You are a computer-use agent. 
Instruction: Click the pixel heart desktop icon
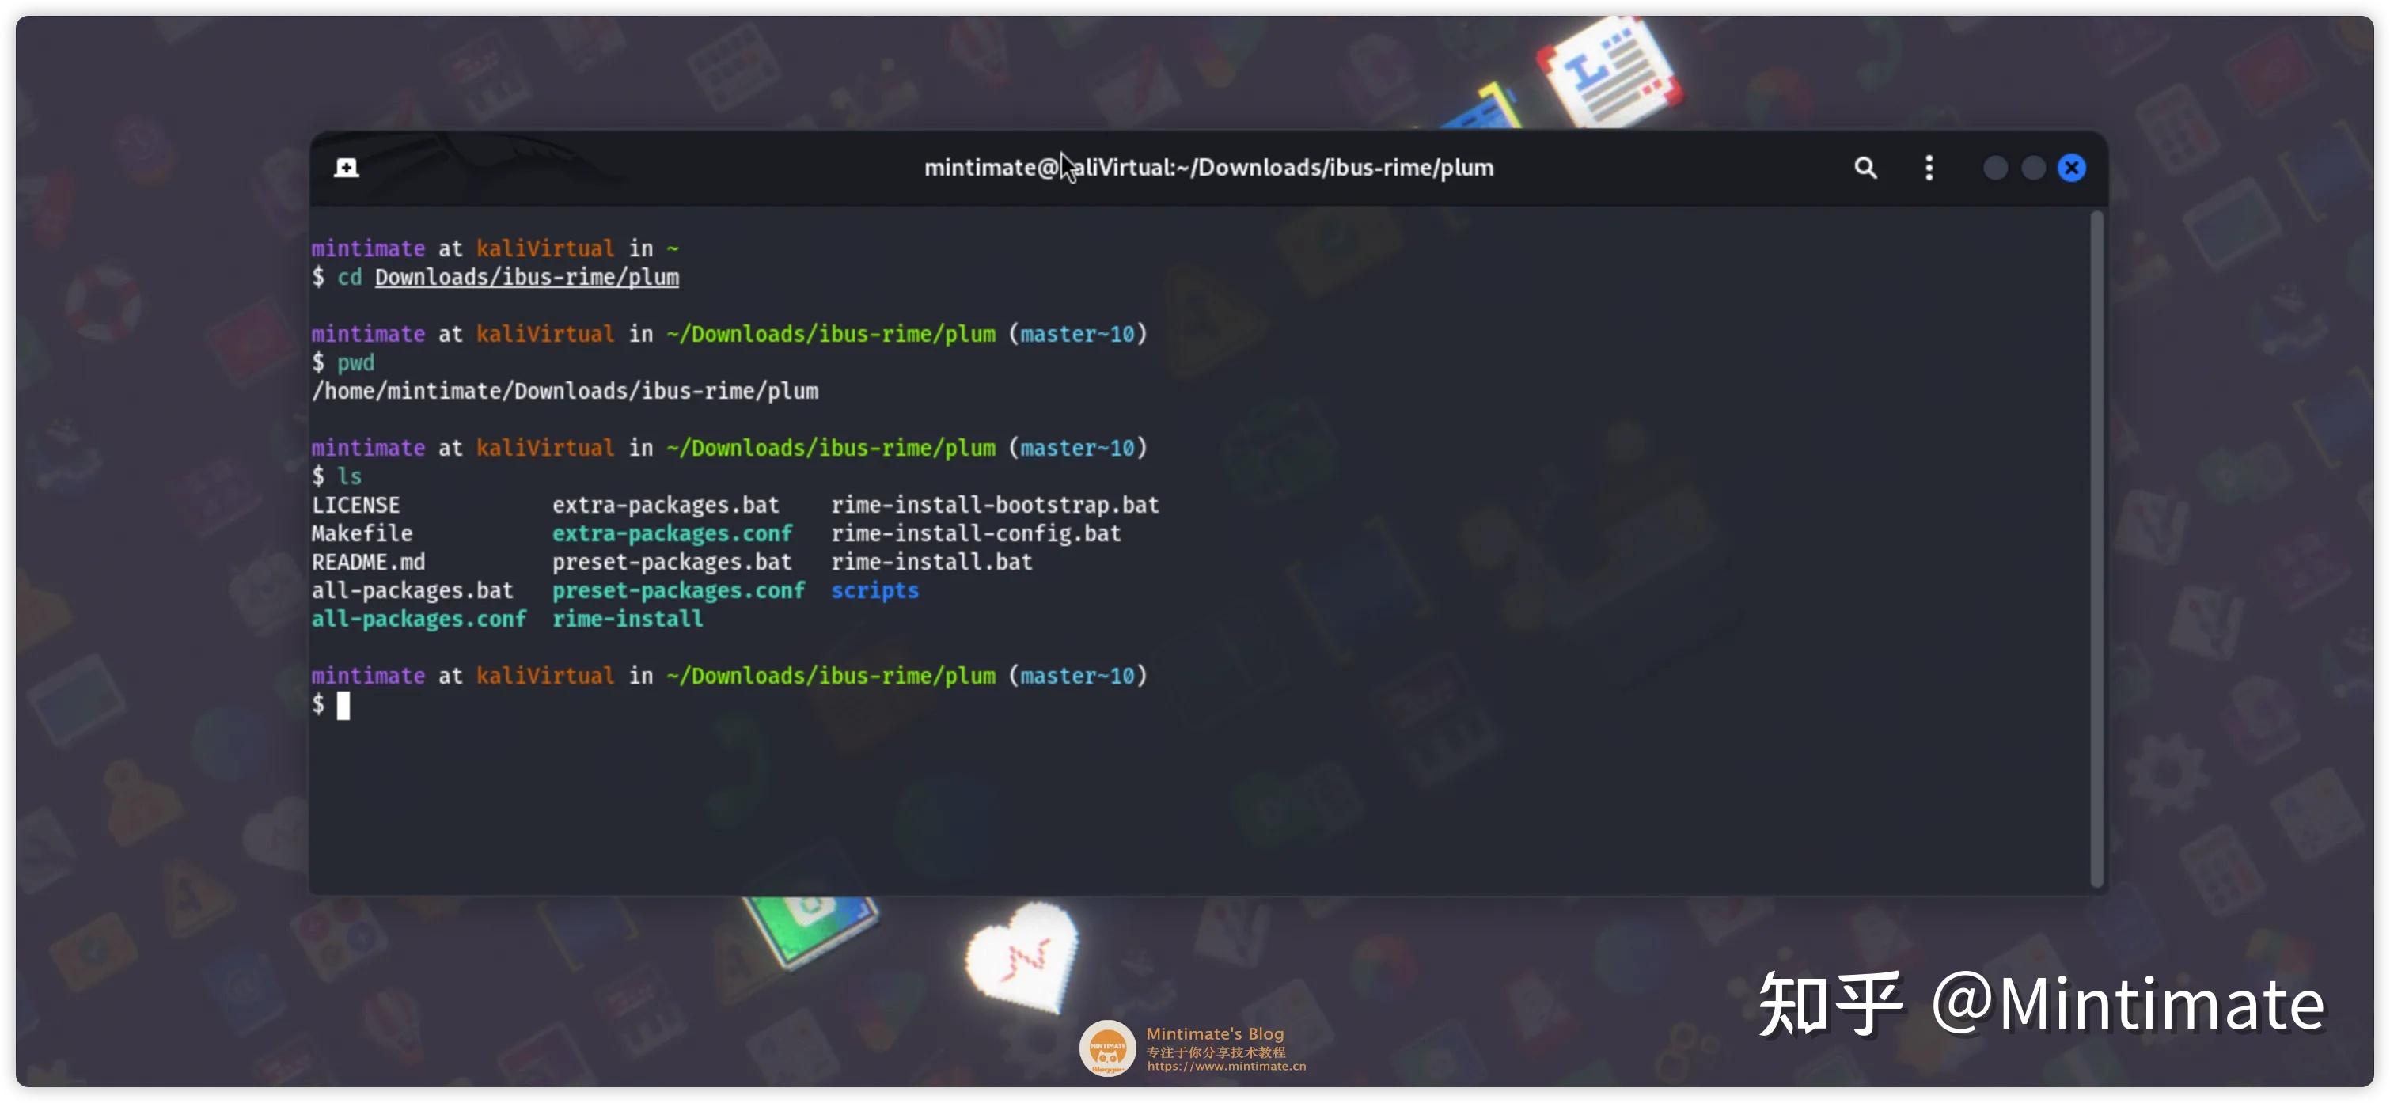coord(1022,958)
